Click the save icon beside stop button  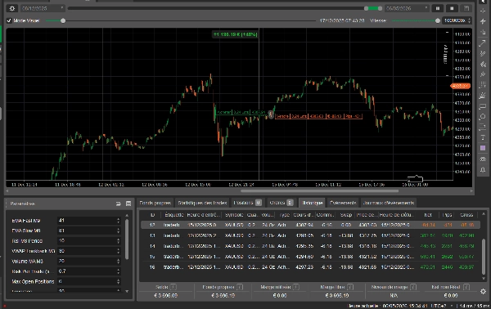click(x=466, y=8)
